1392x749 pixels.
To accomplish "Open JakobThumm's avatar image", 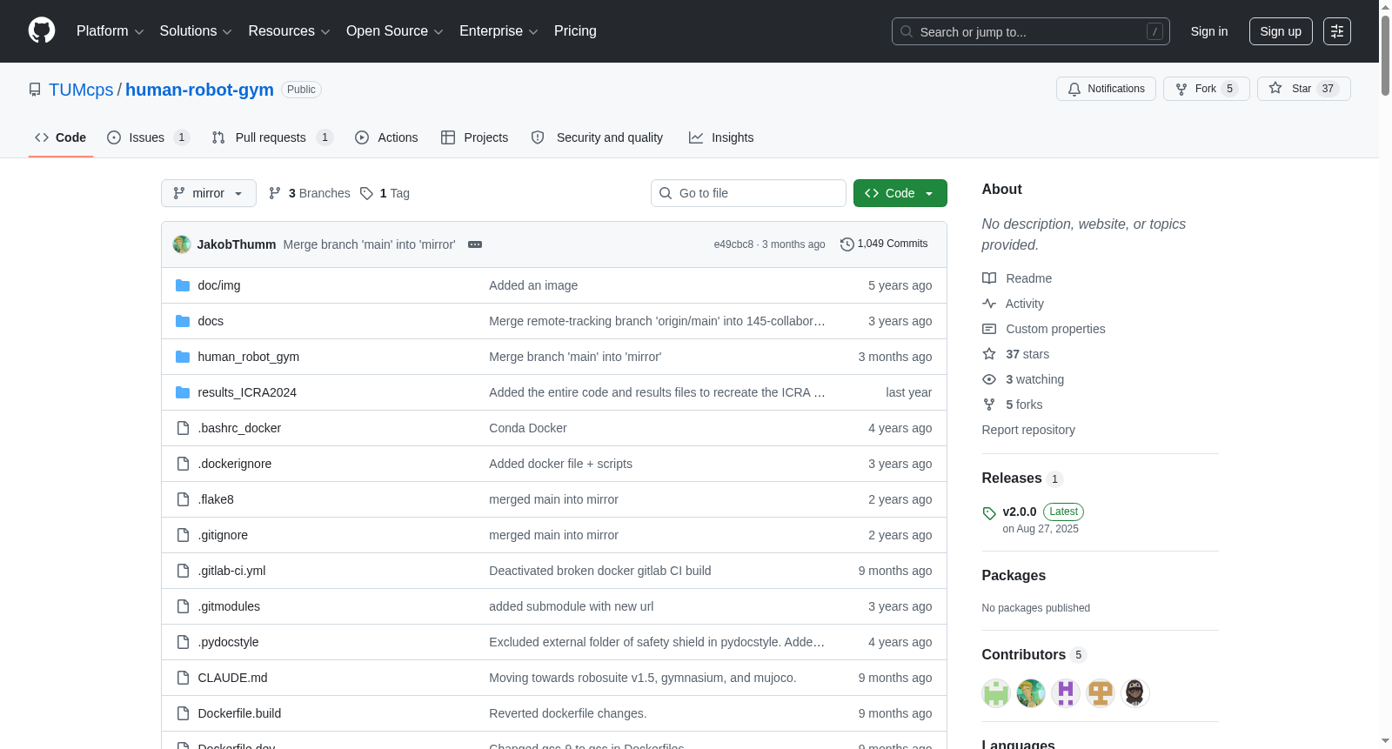I will [x=182, y=244].
